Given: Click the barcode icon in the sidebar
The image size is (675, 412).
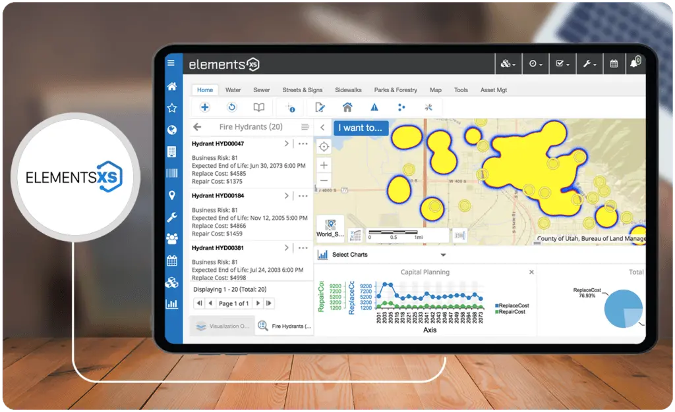Looking at the screenshot, I should click(172, 173).
